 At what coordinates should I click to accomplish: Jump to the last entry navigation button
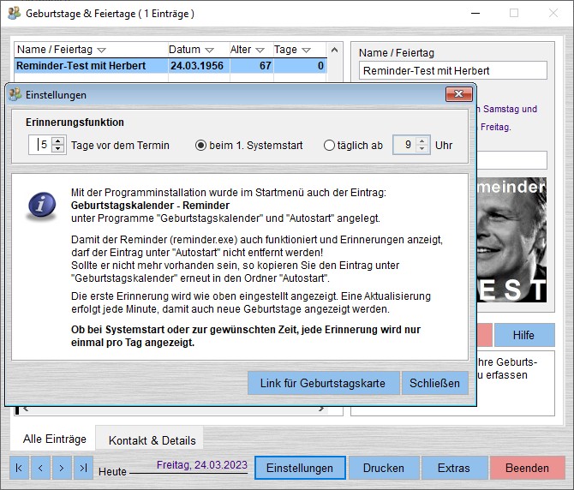pos(83,468)
